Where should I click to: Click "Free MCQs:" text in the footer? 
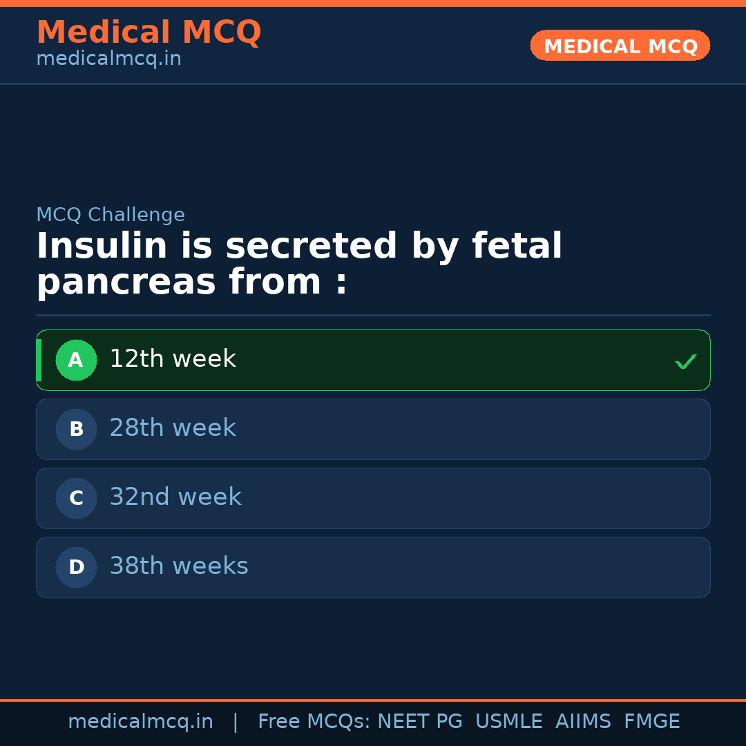click(x=314, y=722)
